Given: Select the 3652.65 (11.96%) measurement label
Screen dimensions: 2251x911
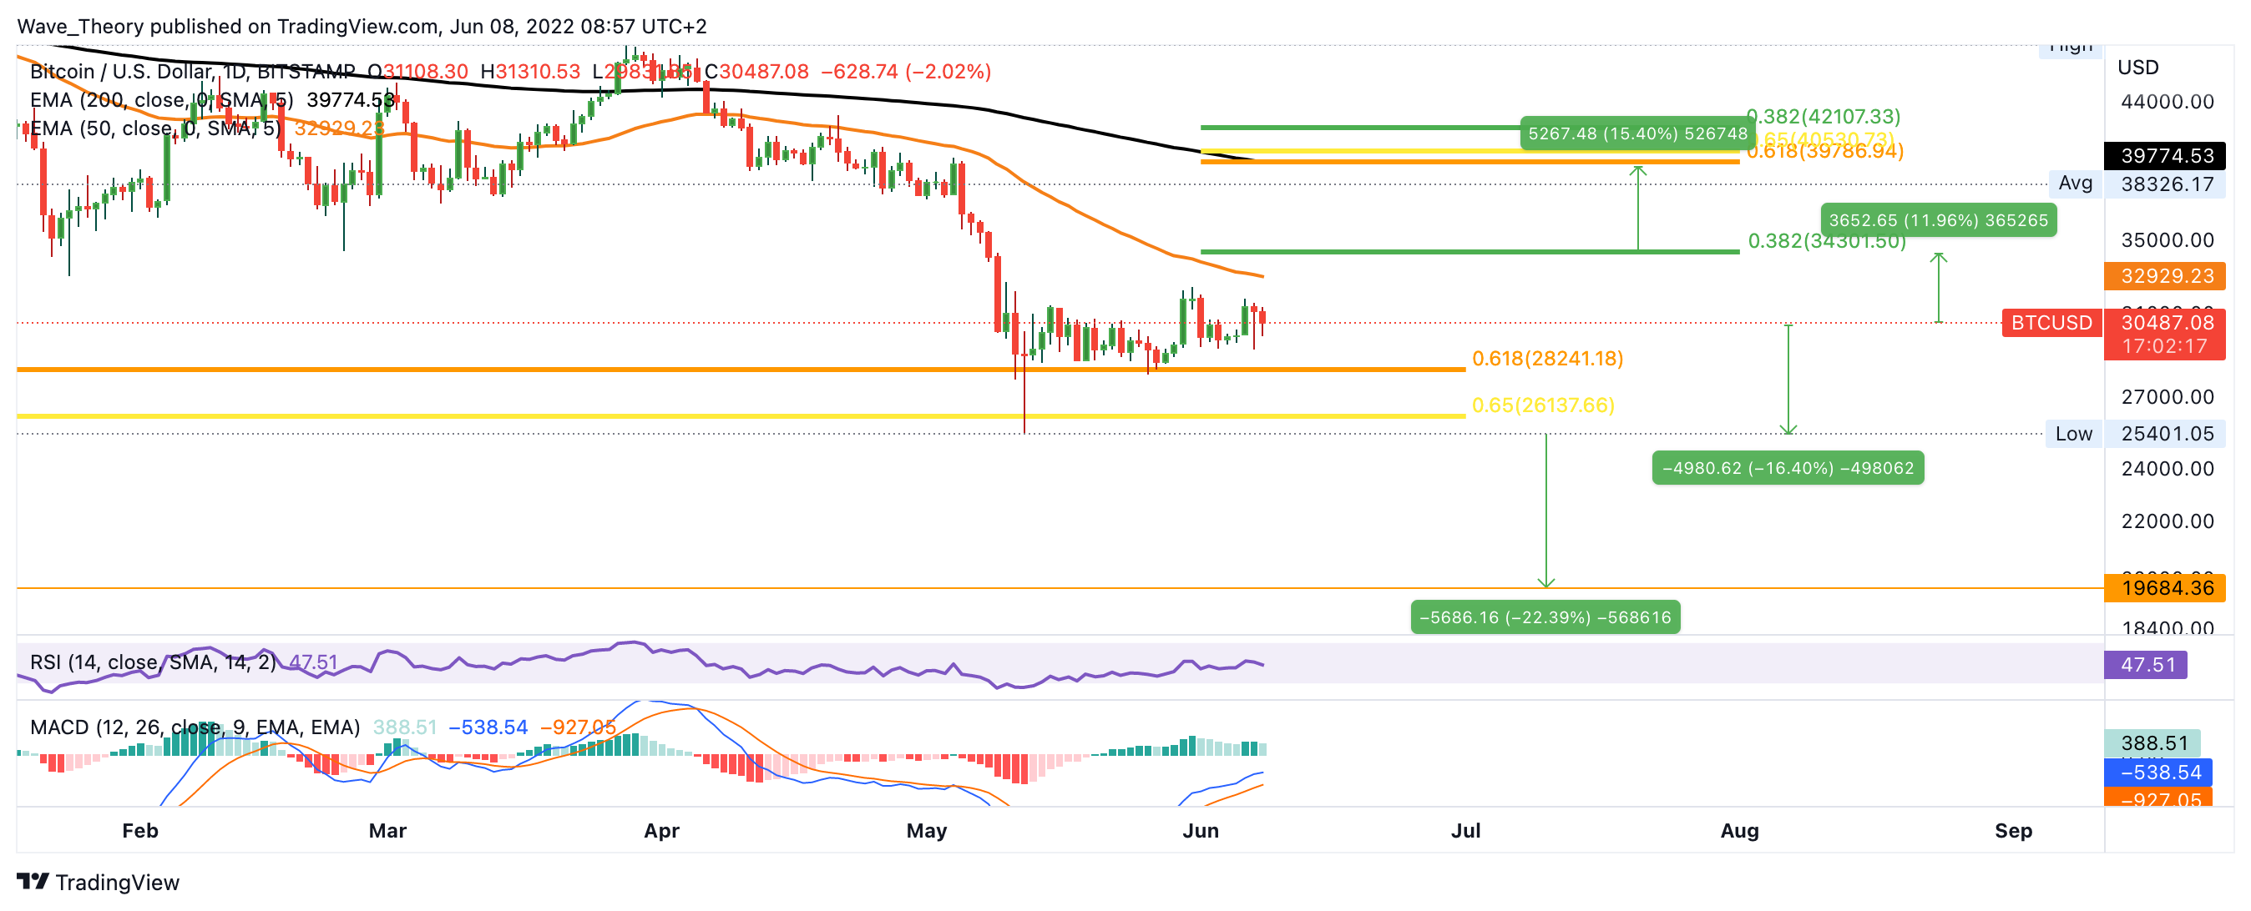Looking at the screenshot, I should point(1937,220).
